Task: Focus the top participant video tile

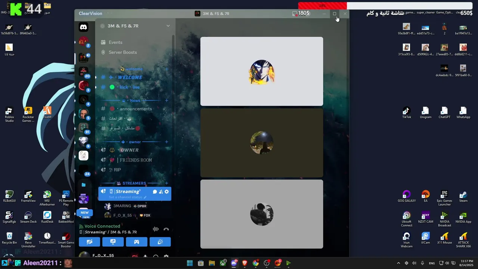Action: [x=262, y=71]
